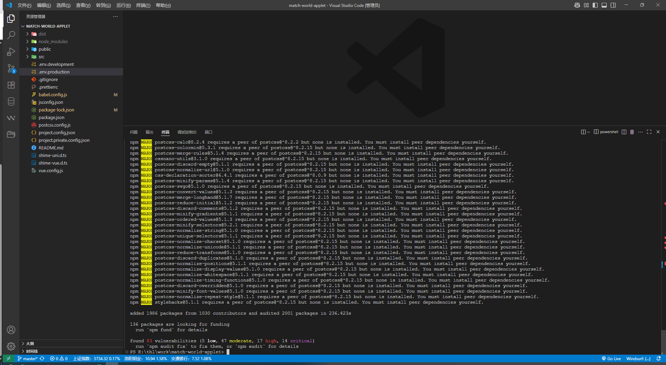Switch to the 端口 ports tab
The width and height of the screenshot is (666, 365).
[x=209, y=132]
